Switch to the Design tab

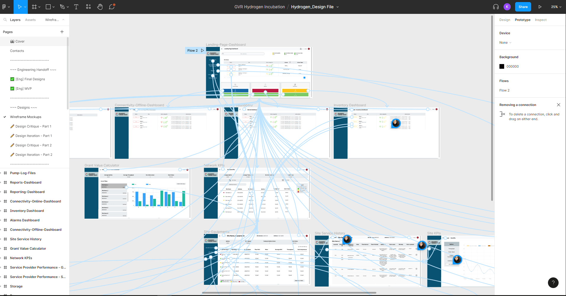505,20
